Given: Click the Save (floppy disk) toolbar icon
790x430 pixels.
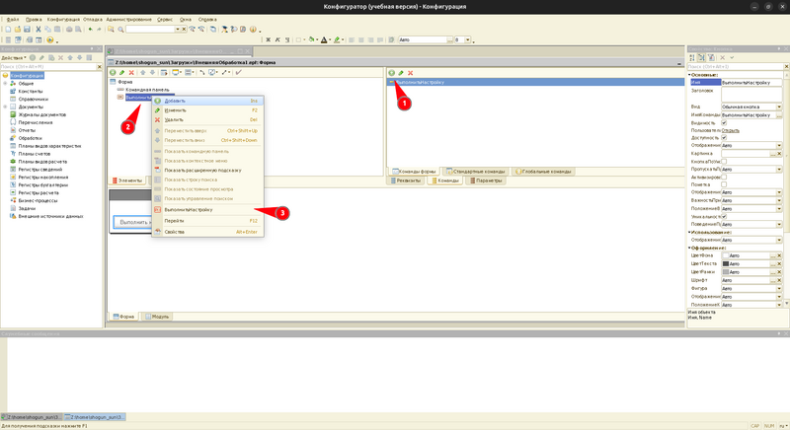Looking at the screenshot, I should click(x=27, y=30).
